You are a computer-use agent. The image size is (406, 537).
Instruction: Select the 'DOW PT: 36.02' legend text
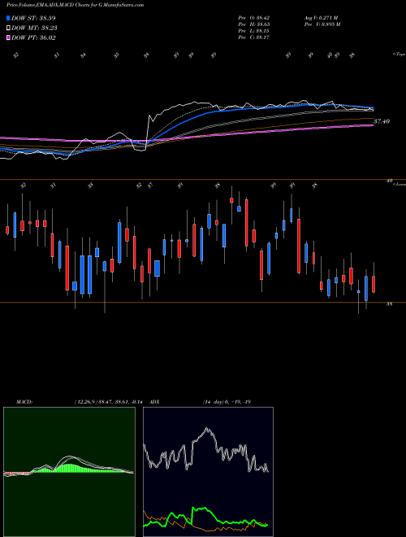tap(33, 37)
